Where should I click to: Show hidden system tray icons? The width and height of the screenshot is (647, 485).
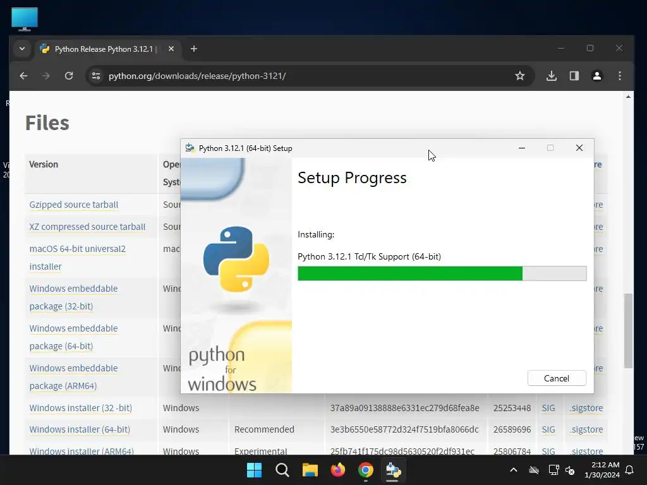pos(513,470)
